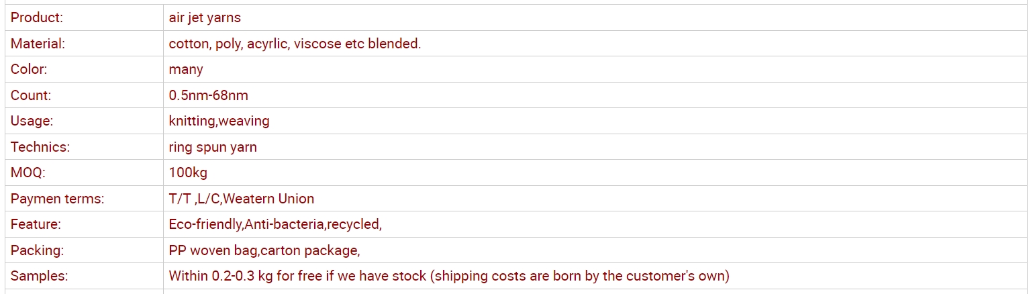The height and width of the screenshot is (294, 1033).
Task: Click the 'Eco-friendly,Anti-bacteria,recycled' feature value
Action: coord(274,224)
